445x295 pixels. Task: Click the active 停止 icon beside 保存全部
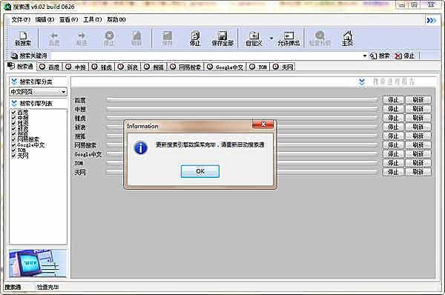click(x=195, y=39)
